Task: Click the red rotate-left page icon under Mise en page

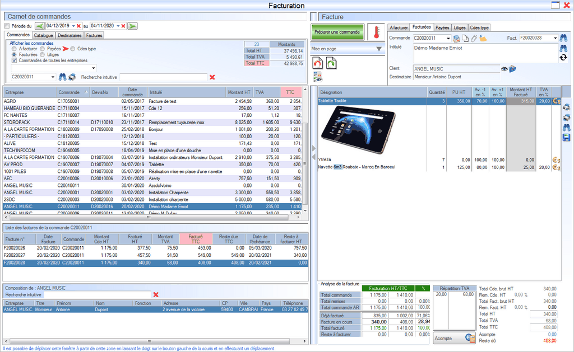Action: [x=317, y=63]
